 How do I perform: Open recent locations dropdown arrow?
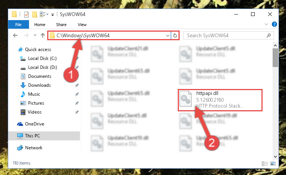click(x=35, y=35)
